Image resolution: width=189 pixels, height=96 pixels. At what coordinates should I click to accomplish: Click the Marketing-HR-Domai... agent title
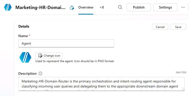(40, 8)
